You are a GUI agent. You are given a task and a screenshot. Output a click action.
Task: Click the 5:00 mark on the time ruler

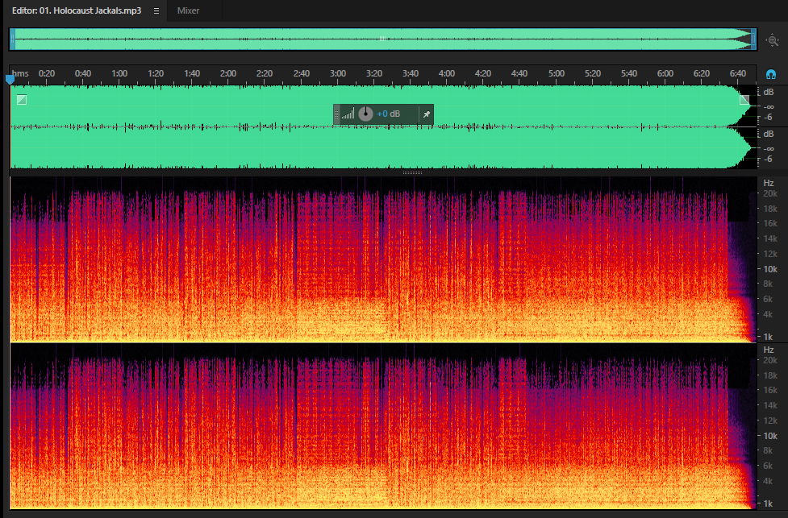[557, 73]
